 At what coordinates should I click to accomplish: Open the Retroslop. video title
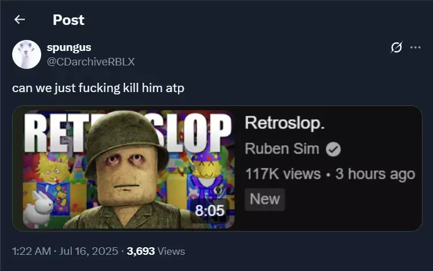[x=285, y=123]
